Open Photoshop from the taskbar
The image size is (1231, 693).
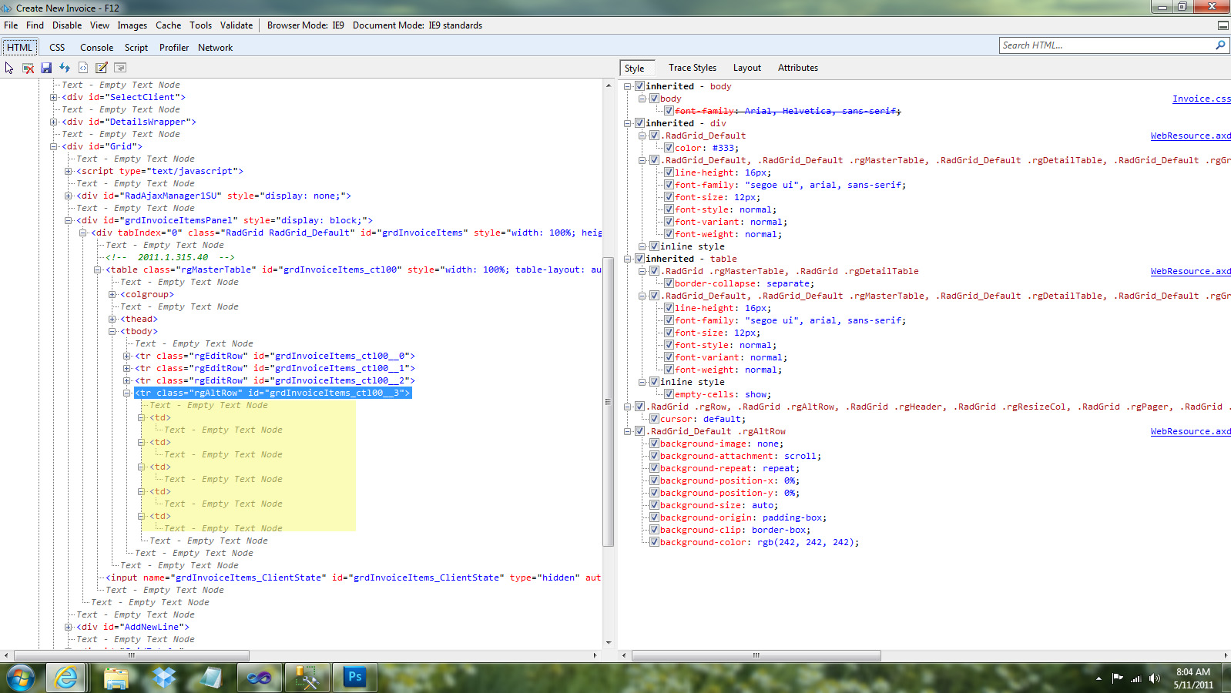tap(354, 678)
